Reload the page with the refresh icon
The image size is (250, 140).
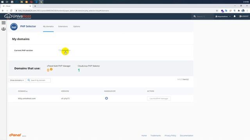11,10
